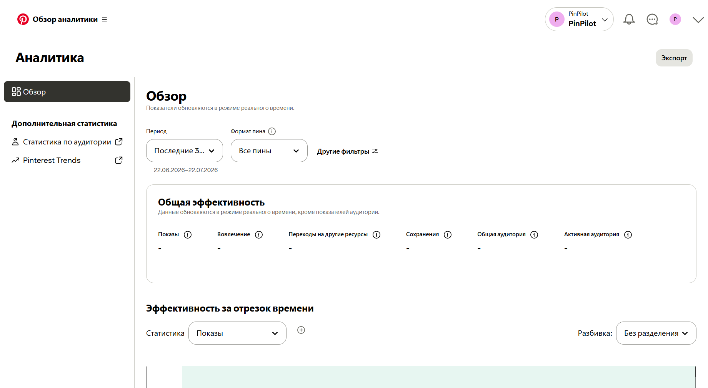Click the Показы metric label

click(168, 234)
